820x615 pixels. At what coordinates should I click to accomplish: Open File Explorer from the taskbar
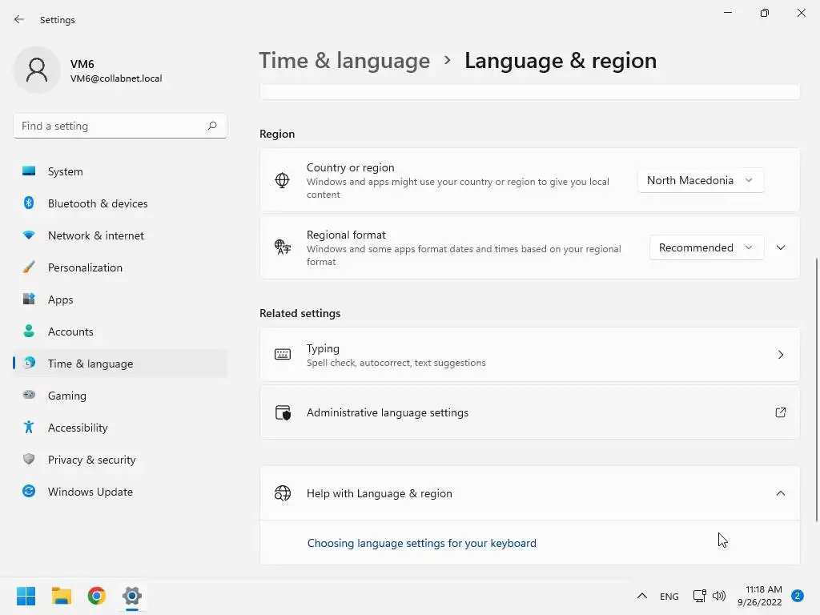coord(62,596)
